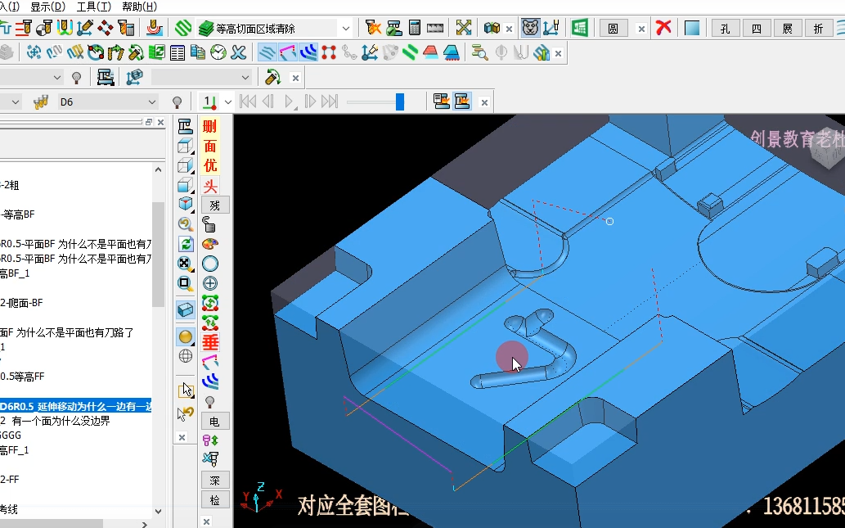Open the D6 tool dropdown
The width and height of the screenshot is (845, 528).
click(x=151, y=102)
